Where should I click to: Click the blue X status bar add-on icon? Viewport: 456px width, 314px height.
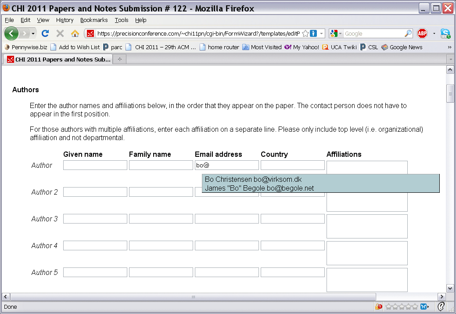(424, 307)
